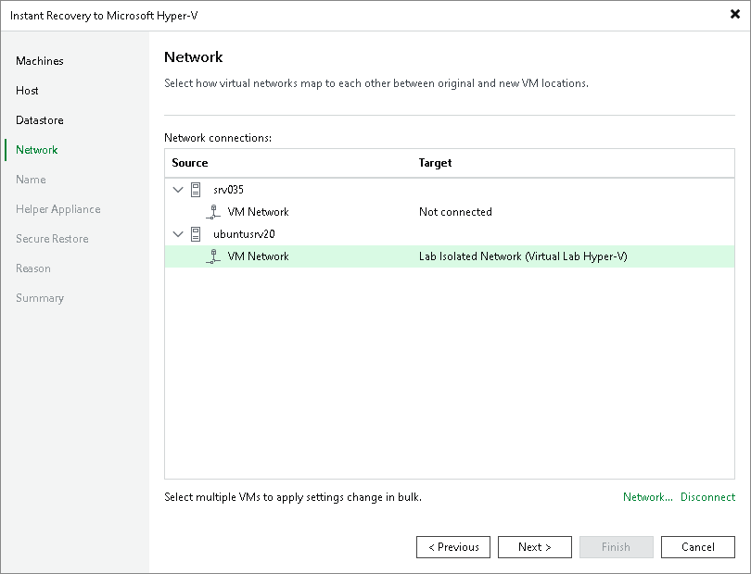Open the Reason step

point(33,268)
